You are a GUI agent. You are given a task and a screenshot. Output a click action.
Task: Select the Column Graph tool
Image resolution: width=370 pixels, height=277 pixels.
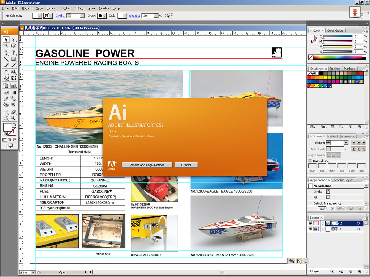click(x=13, y=85)
